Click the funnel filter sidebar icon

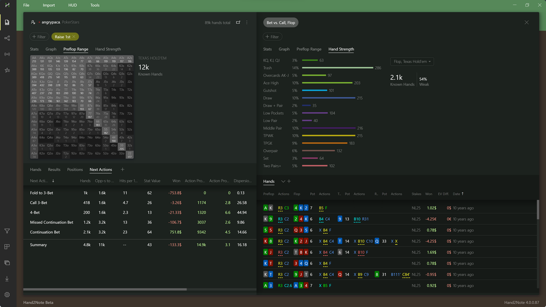pyautogui.click(x=7, y=231)
